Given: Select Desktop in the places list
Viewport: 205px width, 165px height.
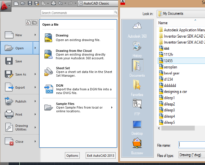Looking at the screenshot, I should tap(137, 128).
